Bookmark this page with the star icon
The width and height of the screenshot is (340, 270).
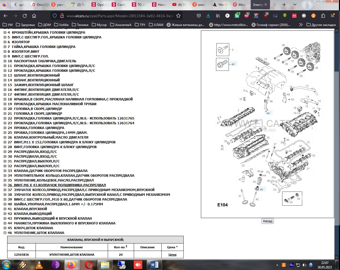[x=178, y=16]
